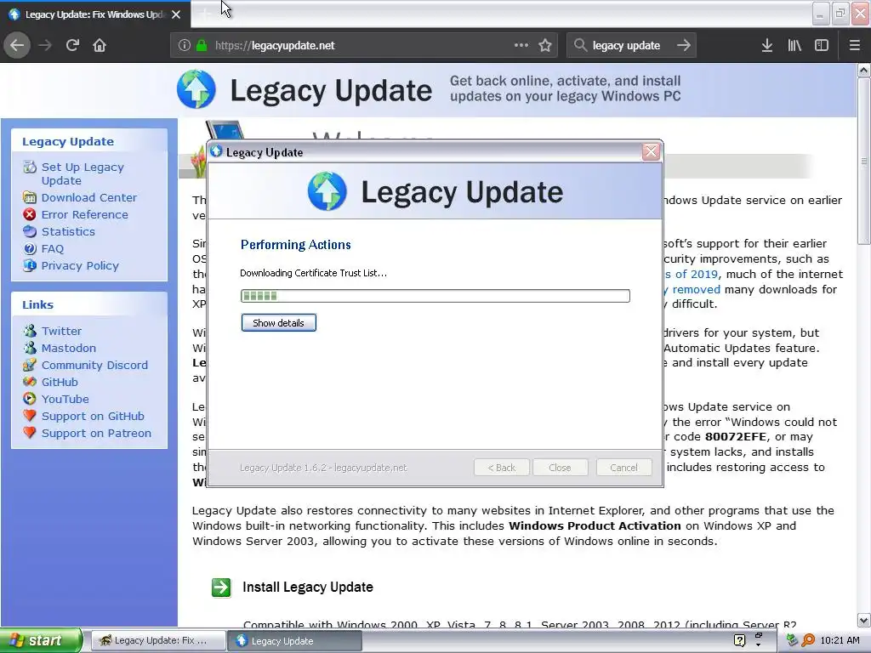Close the Legacy Update browser tab
The width and height of the screenshot is (871, 653).
[176, 14]
